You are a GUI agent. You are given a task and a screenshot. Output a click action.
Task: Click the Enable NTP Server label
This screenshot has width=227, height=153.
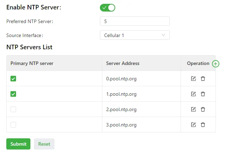pos(34,7)
